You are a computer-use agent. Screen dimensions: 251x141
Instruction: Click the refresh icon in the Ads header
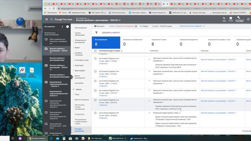click(x=248, y=19)
